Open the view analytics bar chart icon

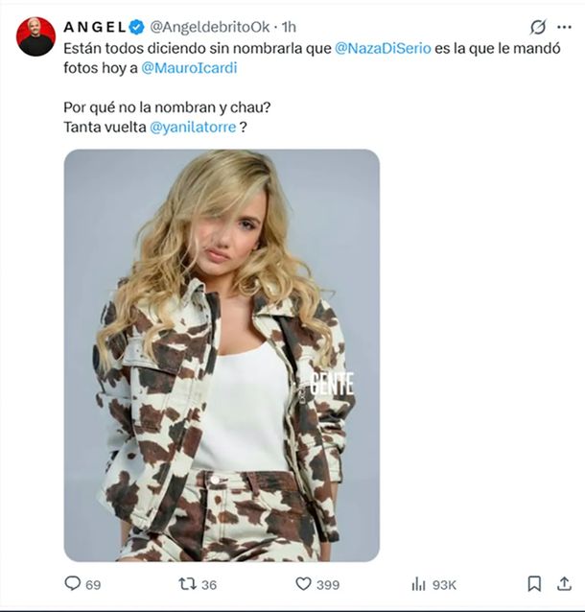(x=418, y=583)
